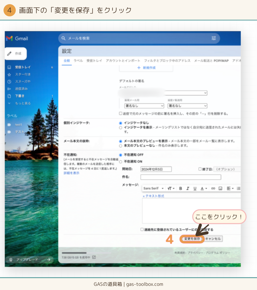Click the テキスト形式 link
The width and height of the screenshot is (257, 290).
[154, 196]
